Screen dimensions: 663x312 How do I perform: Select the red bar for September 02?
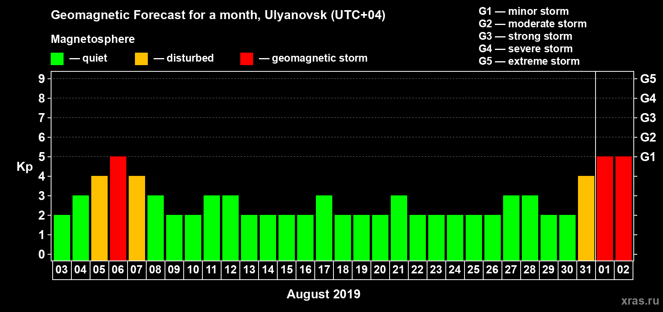[624, 208]
